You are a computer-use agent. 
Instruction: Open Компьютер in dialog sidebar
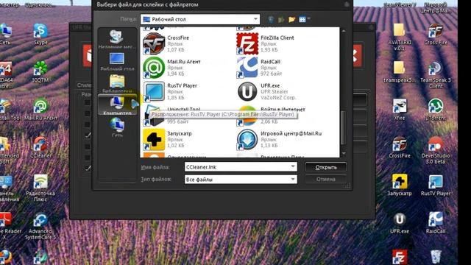click(117, 105)
